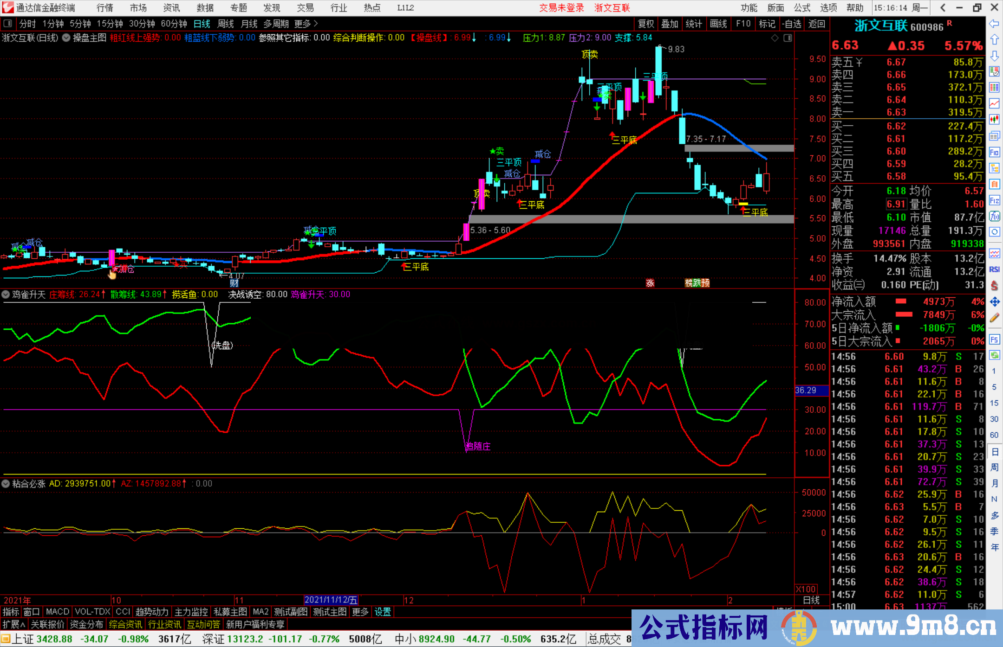1003x647 pixels.
Task: Toggle the 操盘主图 indicator round button
Action: [66, 38]
